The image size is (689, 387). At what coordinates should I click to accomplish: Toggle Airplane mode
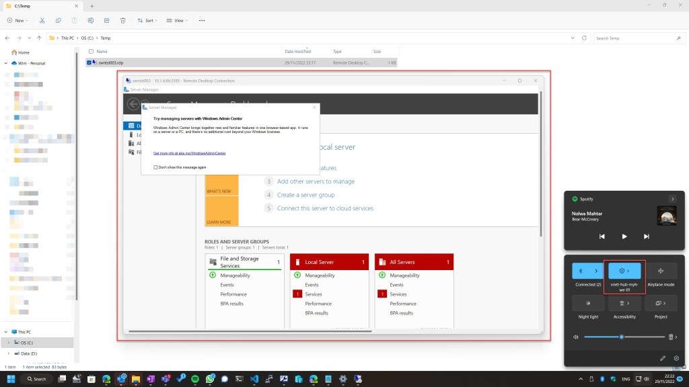click(x=661, y=271)
